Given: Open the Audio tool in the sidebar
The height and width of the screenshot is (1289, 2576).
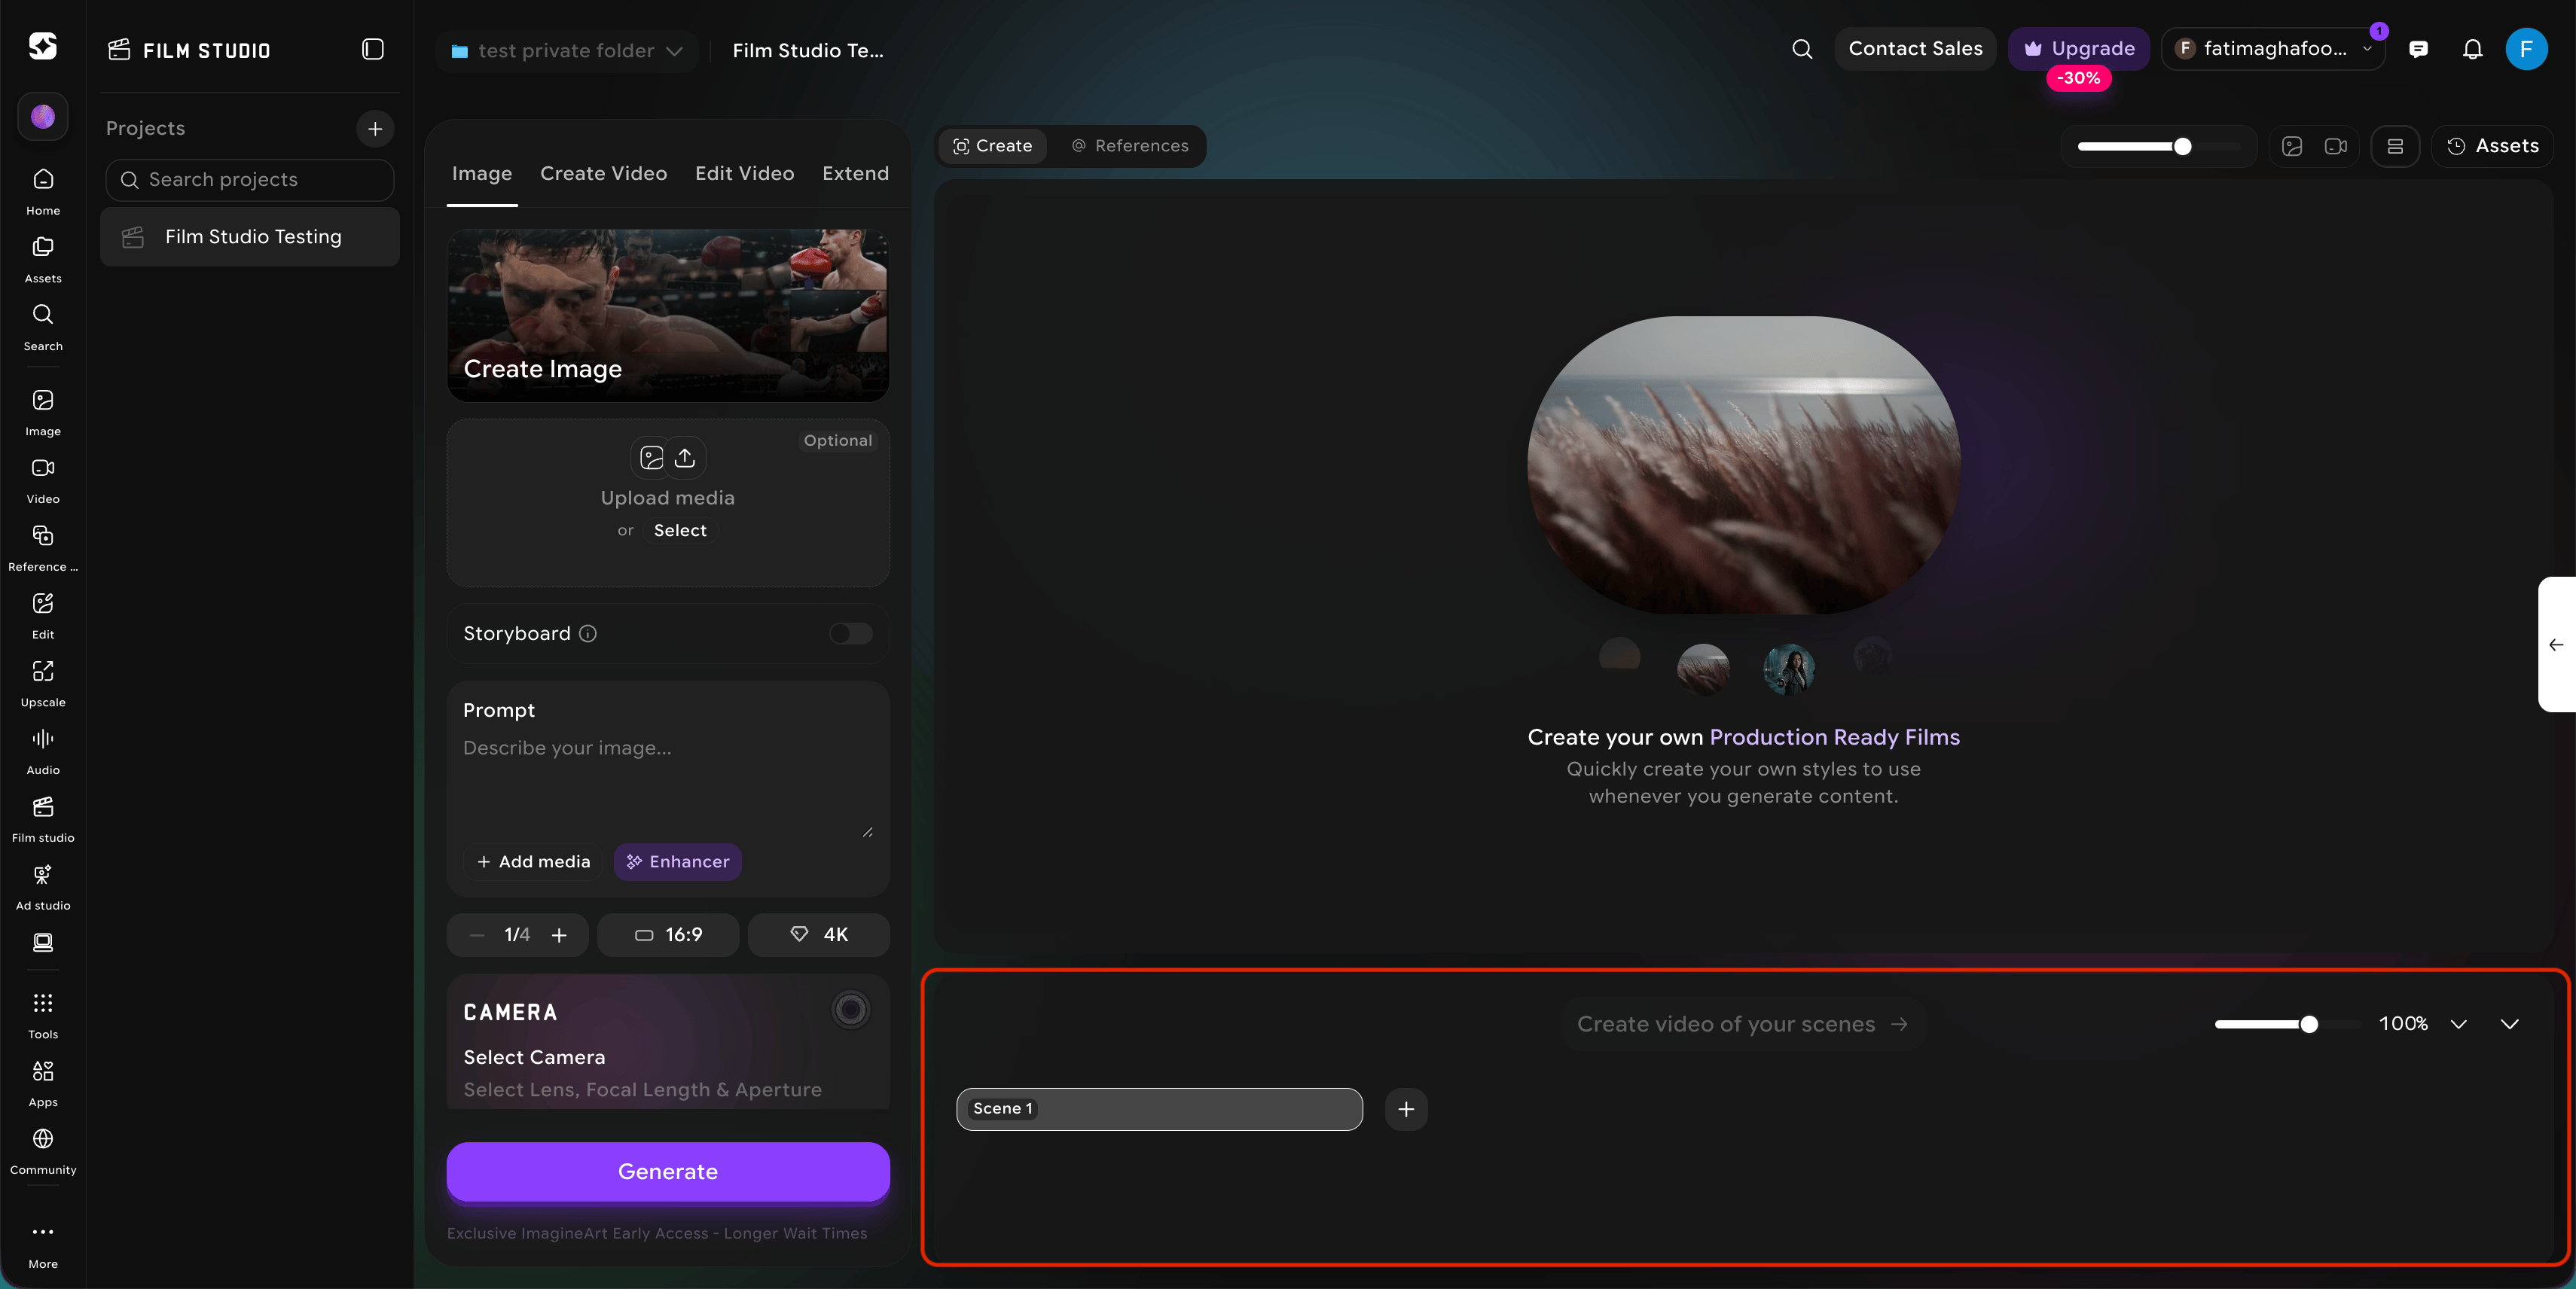Looking at the screenshot, I should click(x=43, y=751).
